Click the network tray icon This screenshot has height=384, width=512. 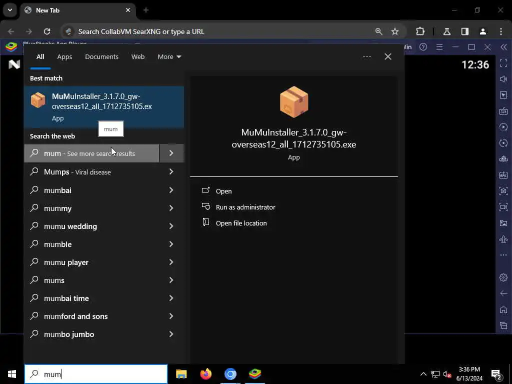(x=435, y=374)
